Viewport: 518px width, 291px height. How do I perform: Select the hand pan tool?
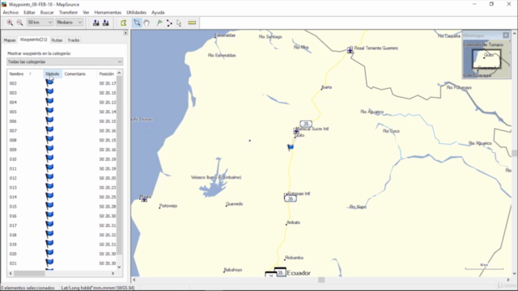pyautogui.click(x=146, y=23)
